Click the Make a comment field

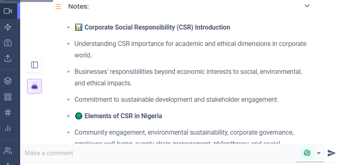[160, 153]
